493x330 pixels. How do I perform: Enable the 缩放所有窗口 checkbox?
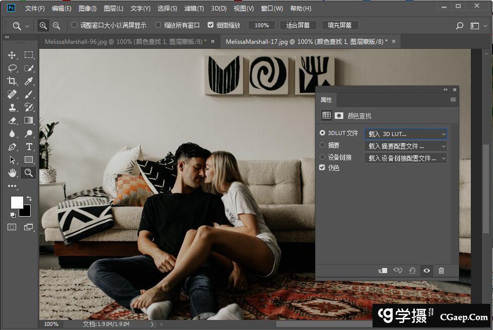coord(158,25)
